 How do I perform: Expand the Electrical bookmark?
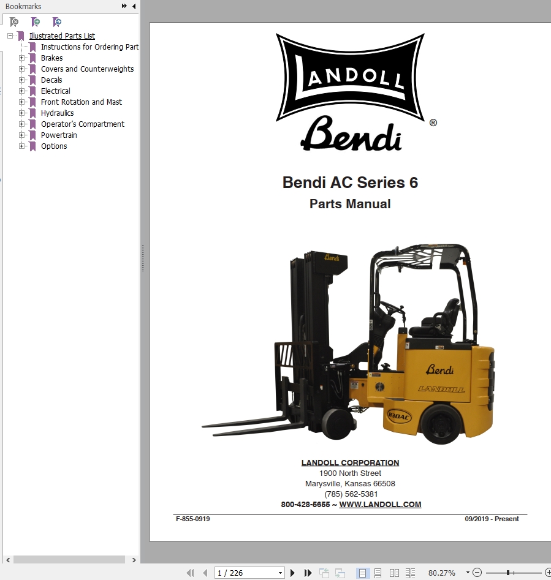click(21, 91)
